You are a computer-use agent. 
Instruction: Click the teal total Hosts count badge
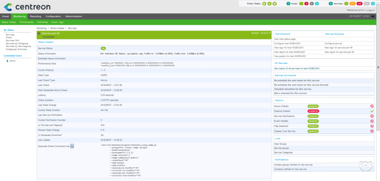288,4
